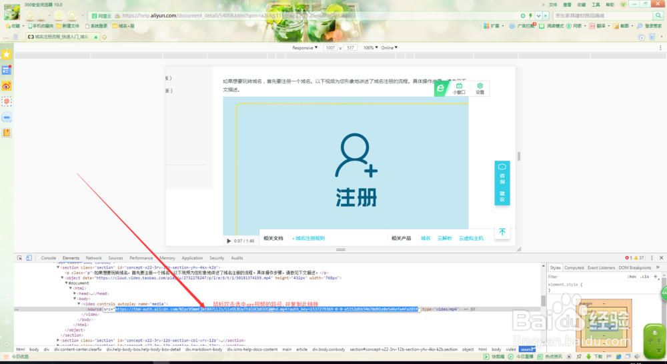This screenshot has height=364, width=667.
Task: Open a new tab with the plus icon
Action: coord(104,37)
